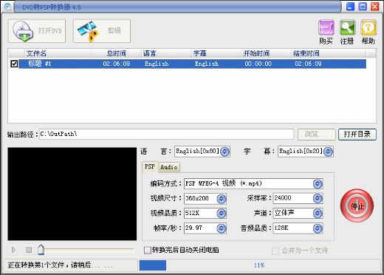Click the preview play button
Screen dimensions: 384x275
point(13,250)
